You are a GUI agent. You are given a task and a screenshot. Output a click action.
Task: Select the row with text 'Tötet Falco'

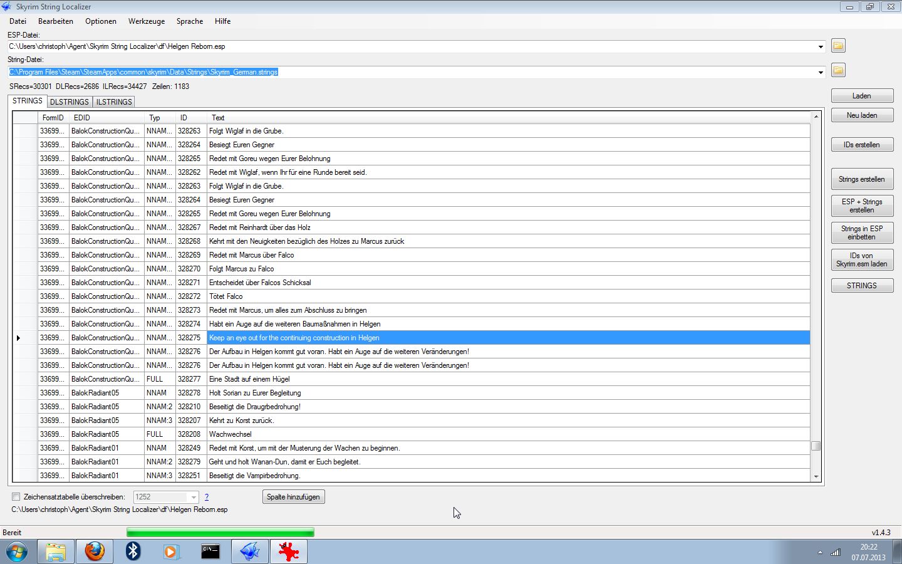click(225, 296)
